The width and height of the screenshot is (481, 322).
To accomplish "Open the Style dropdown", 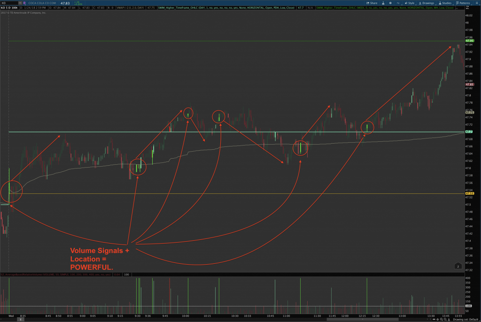I will [x=410, y=3].
